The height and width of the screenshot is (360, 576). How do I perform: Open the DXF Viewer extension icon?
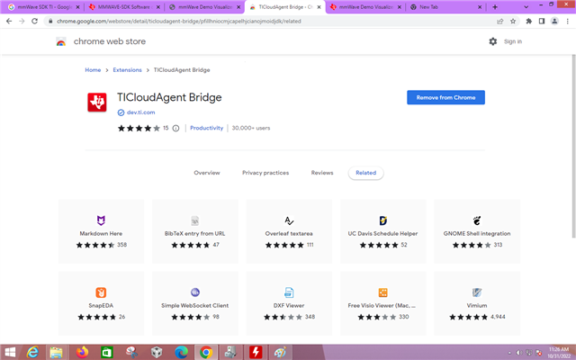click(x=289, y=292)
